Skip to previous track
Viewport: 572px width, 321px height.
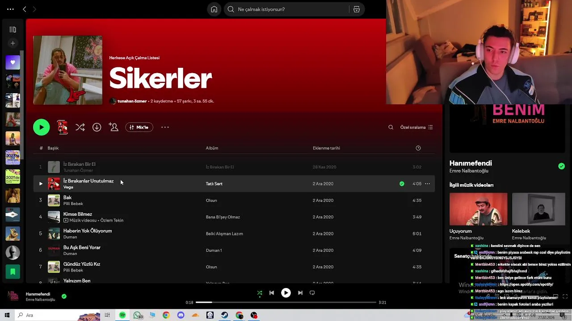point(272,293)
